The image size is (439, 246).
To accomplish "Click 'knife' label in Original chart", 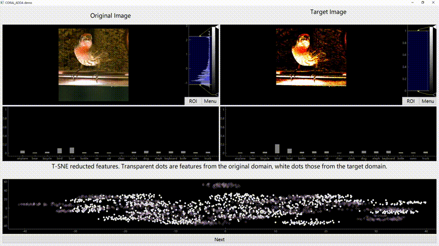I will [x=183, y=158].
